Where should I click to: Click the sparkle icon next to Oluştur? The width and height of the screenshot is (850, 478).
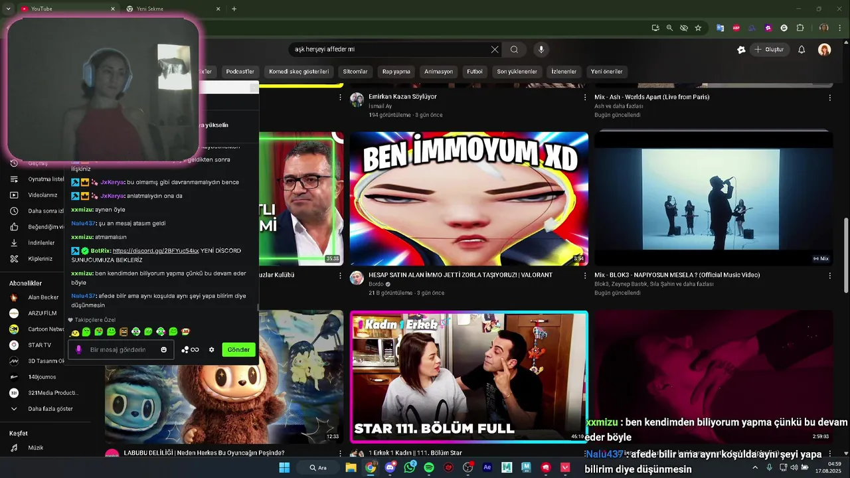(741, 50)
